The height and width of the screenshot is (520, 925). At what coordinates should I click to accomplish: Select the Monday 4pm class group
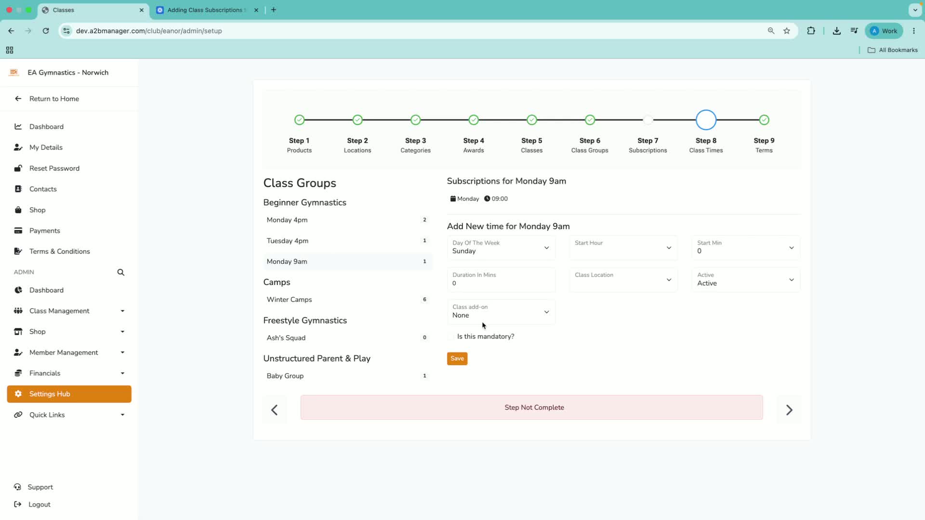(x=347, y=220)
